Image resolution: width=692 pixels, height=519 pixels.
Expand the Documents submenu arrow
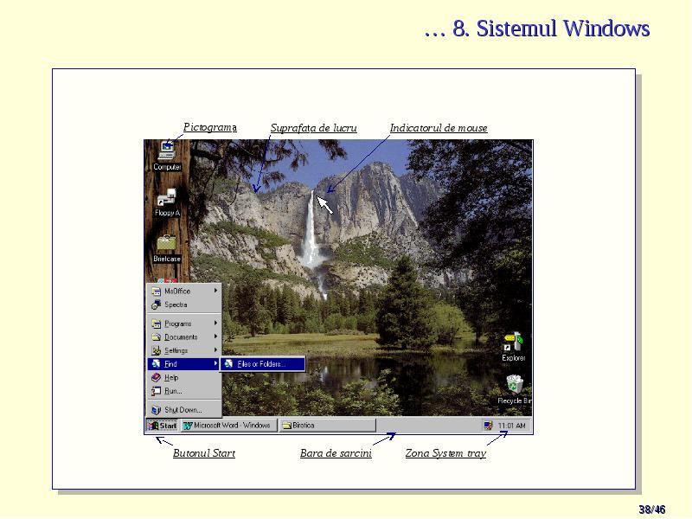(x=215, y=336)
